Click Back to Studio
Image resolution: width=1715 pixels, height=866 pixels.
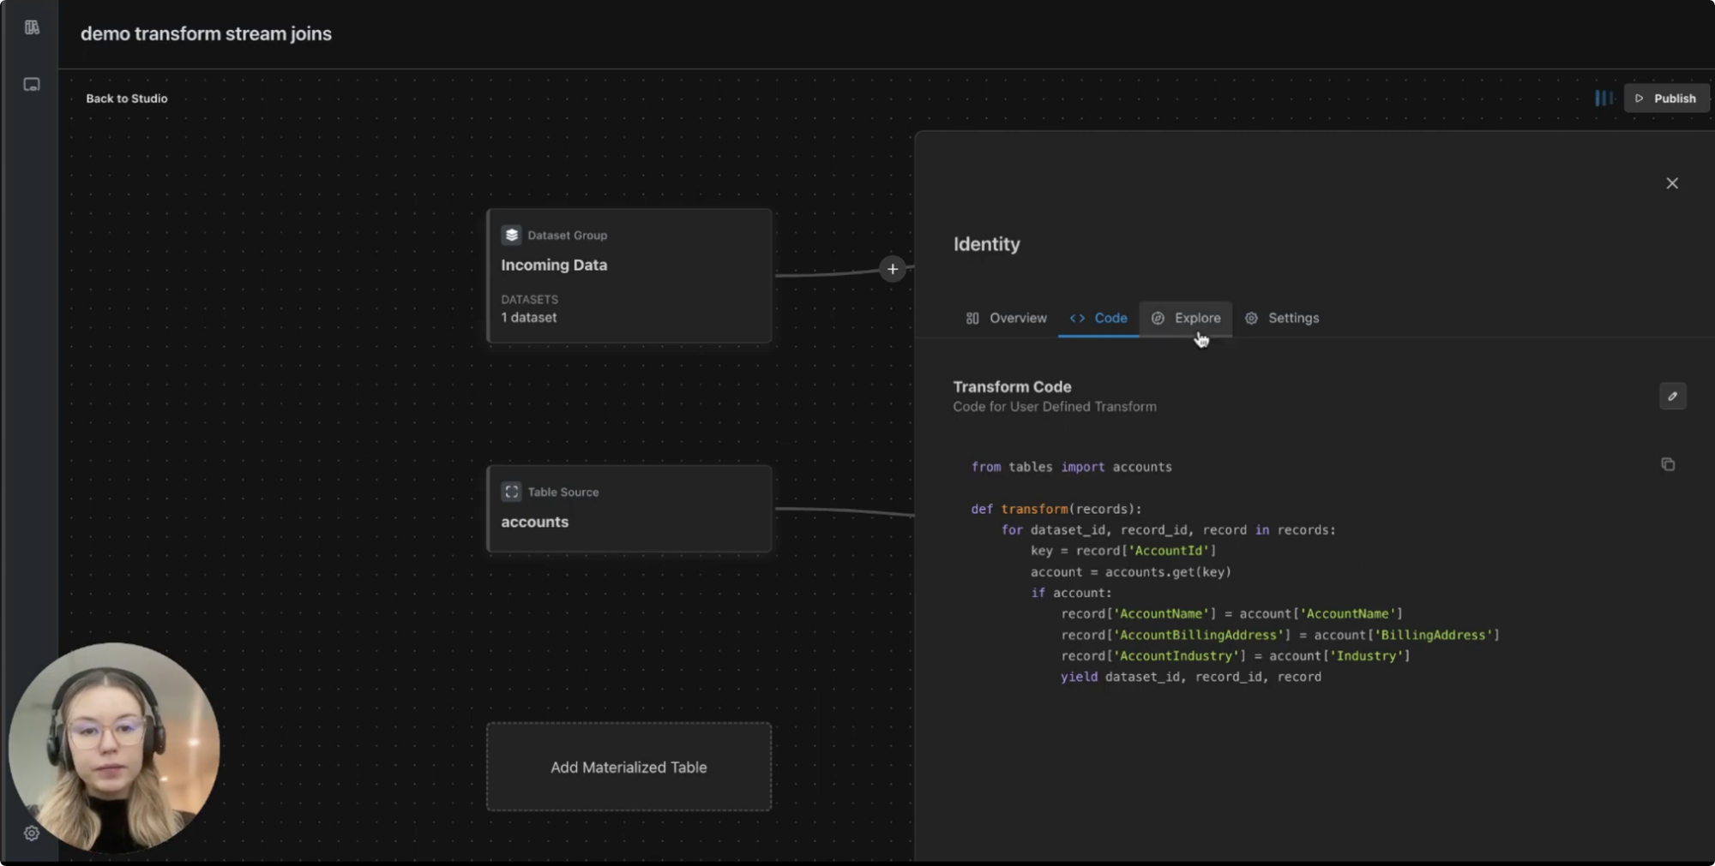126,98
